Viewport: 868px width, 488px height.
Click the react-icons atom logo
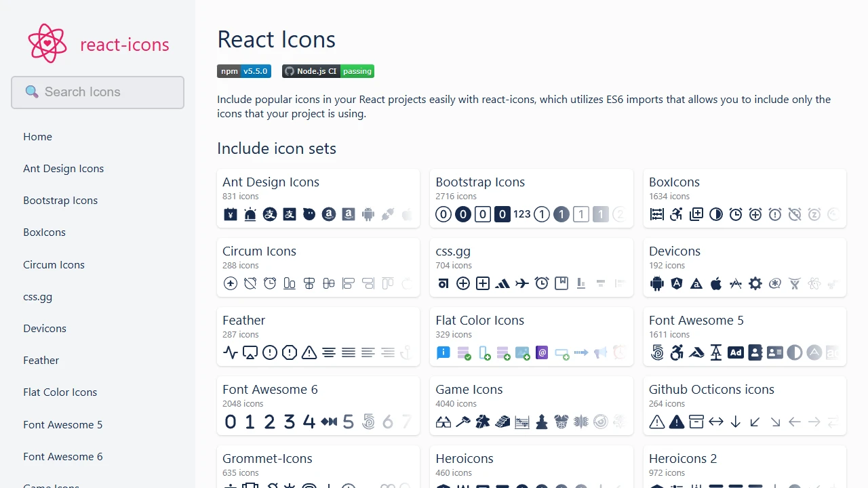(x=46, y=43)
